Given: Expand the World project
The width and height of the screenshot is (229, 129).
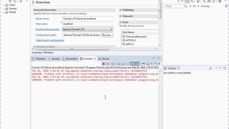Looking at the screenshot, I should click(3, 13).
